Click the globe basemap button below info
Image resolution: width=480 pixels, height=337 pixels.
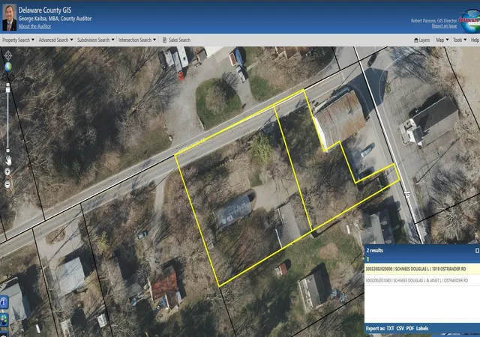pos(4,321)
